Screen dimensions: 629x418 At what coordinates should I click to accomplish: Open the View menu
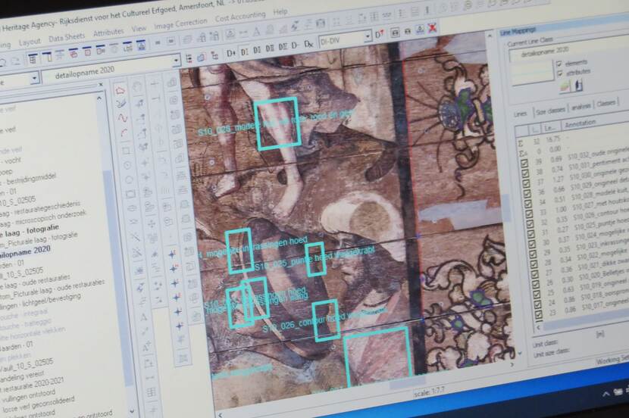point(139,29)
